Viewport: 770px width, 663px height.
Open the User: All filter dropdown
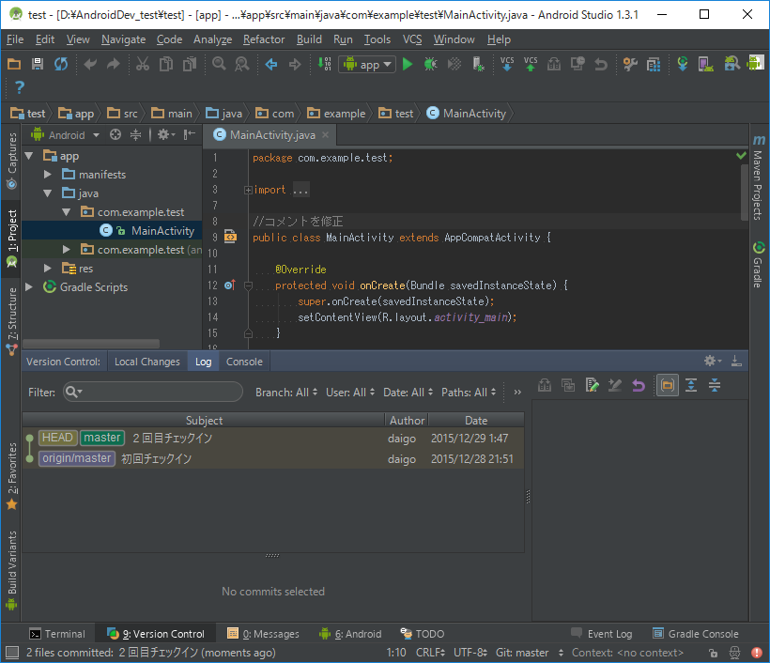350,393
